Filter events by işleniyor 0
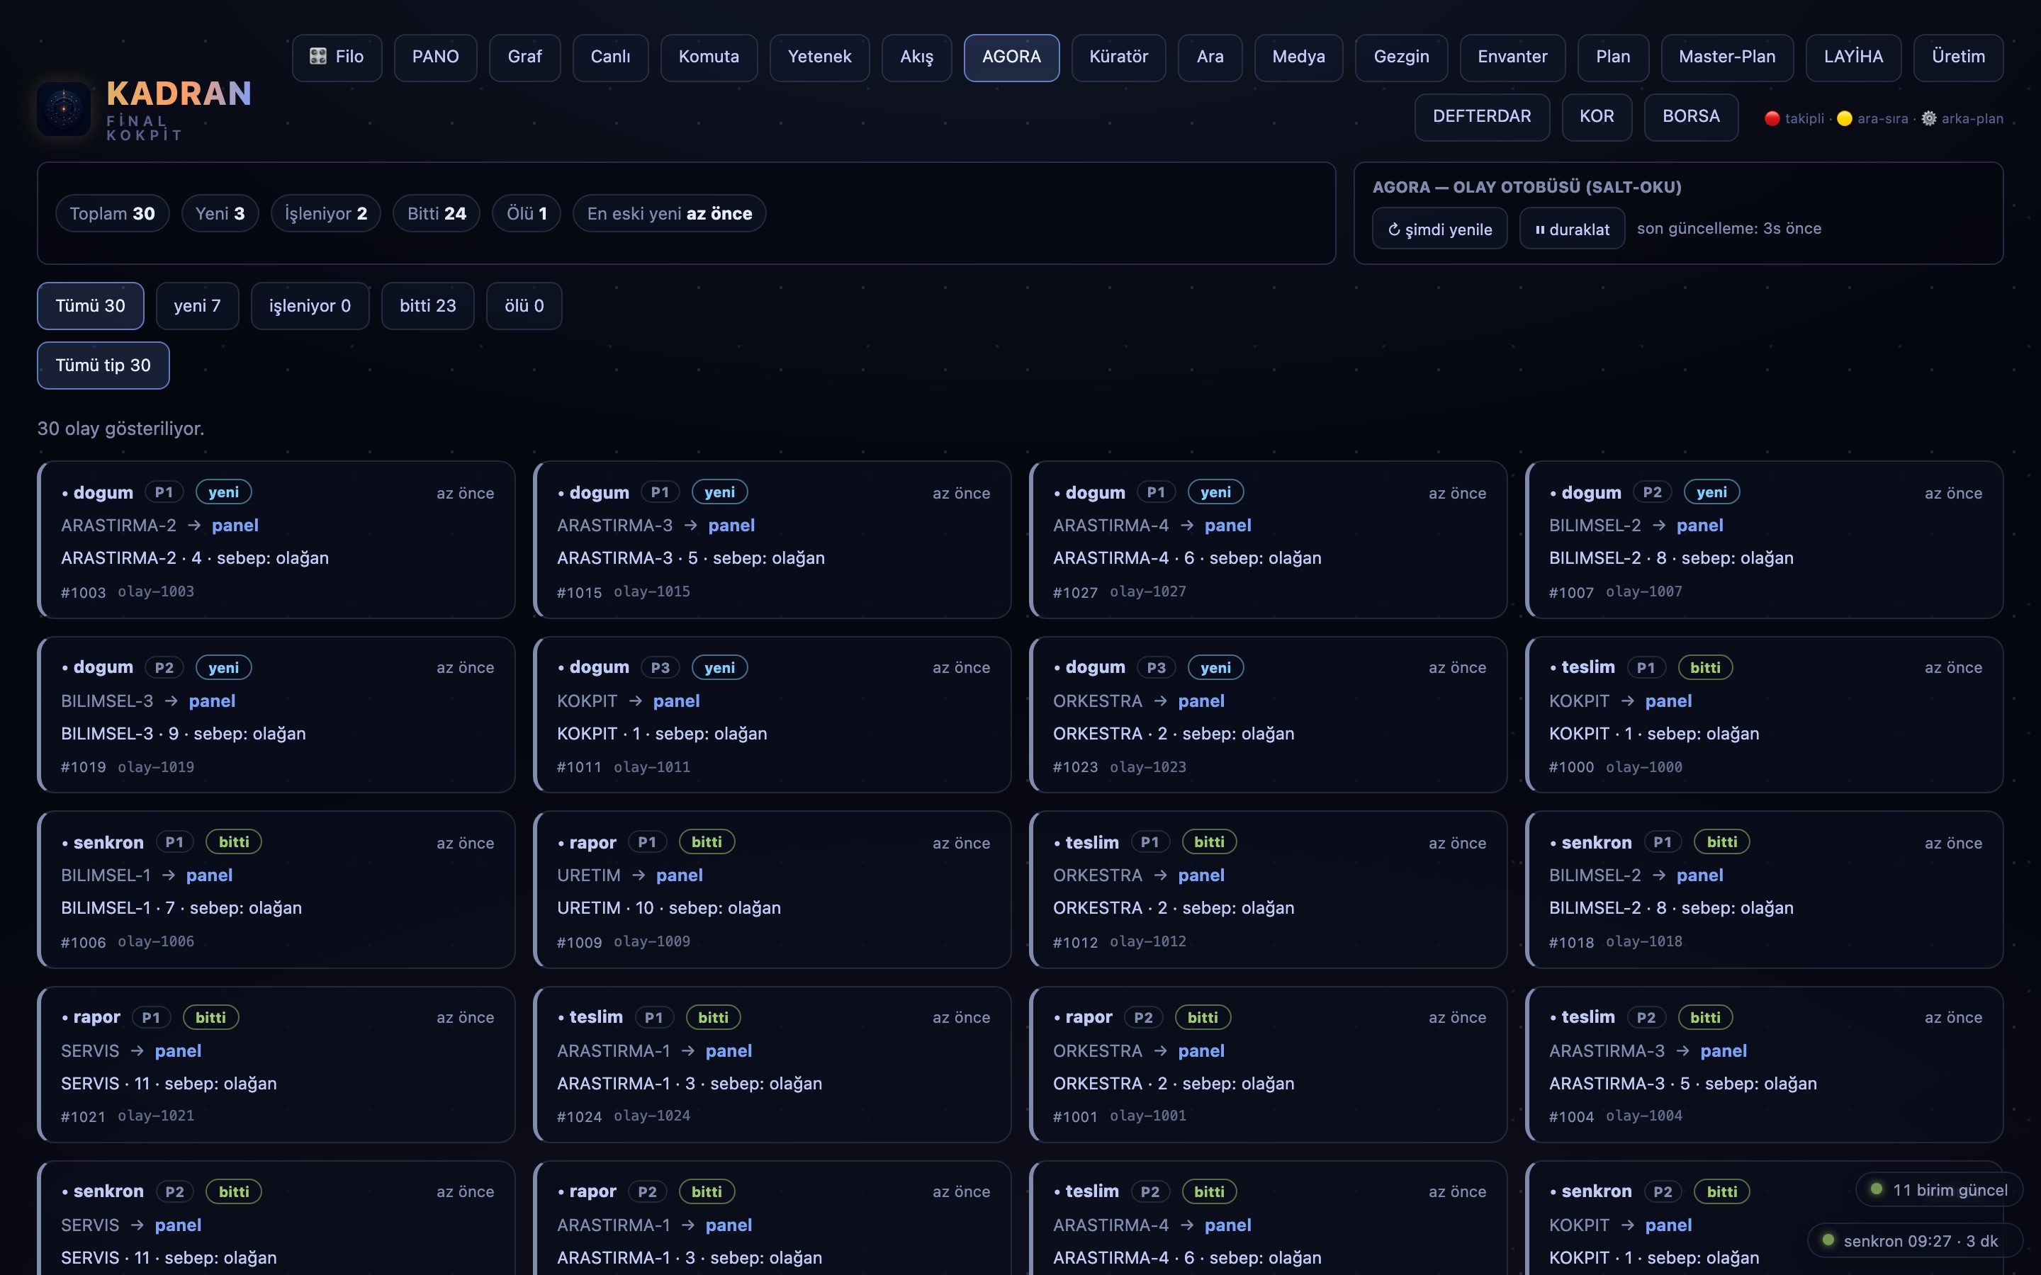The image size is (2041, 1275). click(x=310, y=306)
